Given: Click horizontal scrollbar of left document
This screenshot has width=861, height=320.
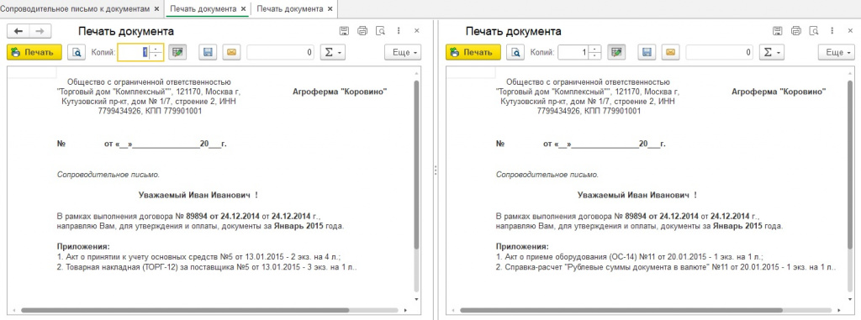Looking at the screenshot, I should click(184, 310).
